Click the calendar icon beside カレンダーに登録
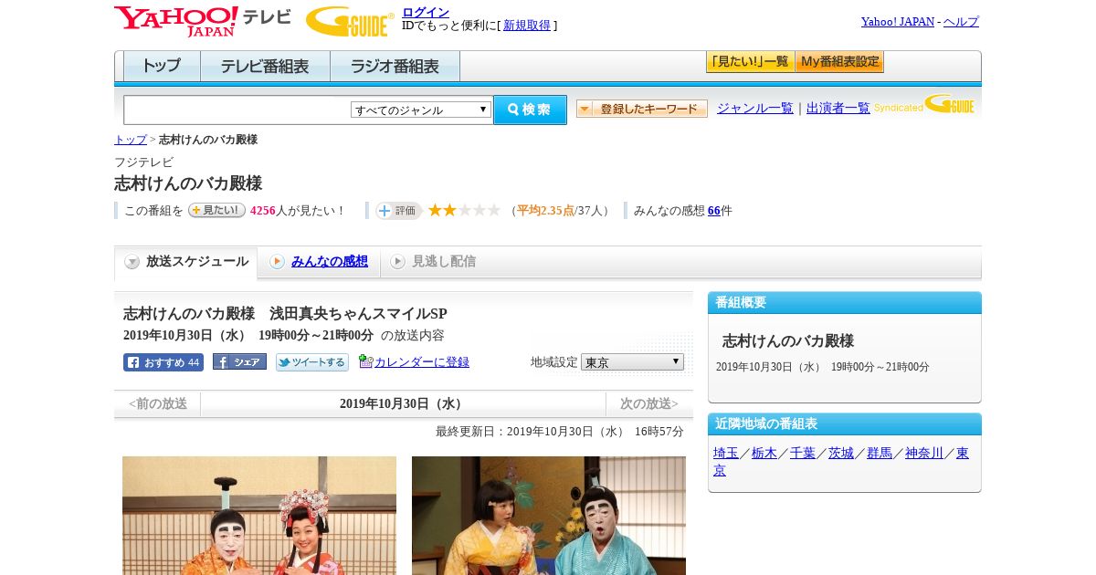 [366, 361]
